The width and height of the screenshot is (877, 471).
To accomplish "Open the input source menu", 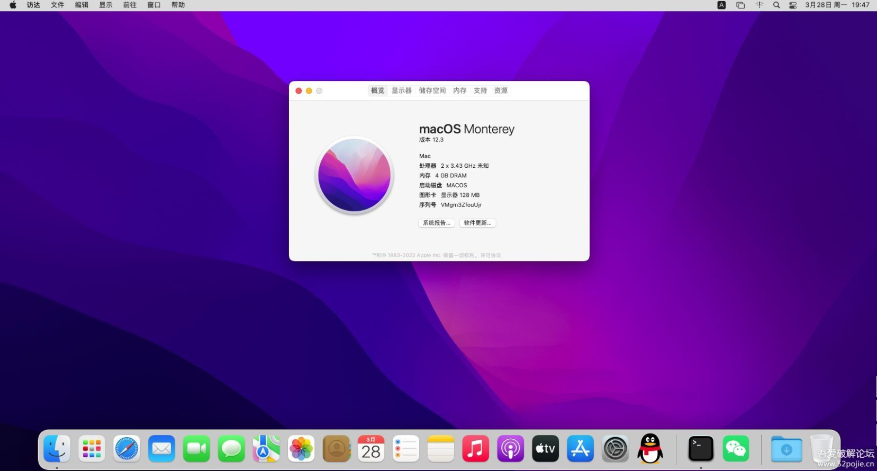I will [721, 5].
